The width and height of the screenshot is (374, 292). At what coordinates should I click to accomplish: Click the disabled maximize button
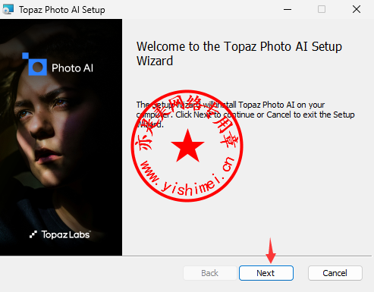click(x=322, y=9)
